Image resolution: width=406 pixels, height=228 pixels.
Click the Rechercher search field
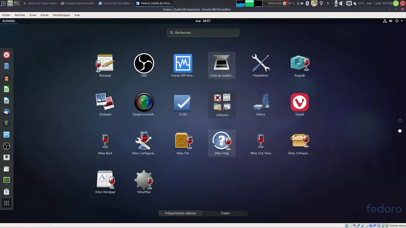click(x=203, y=33)
